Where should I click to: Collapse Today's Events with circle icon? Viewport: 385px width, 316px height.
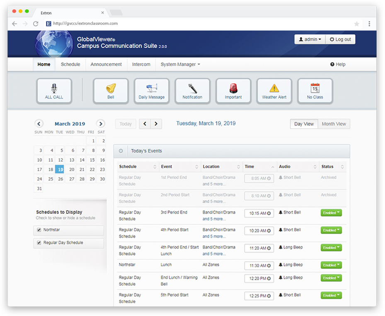tap(121, 151)
